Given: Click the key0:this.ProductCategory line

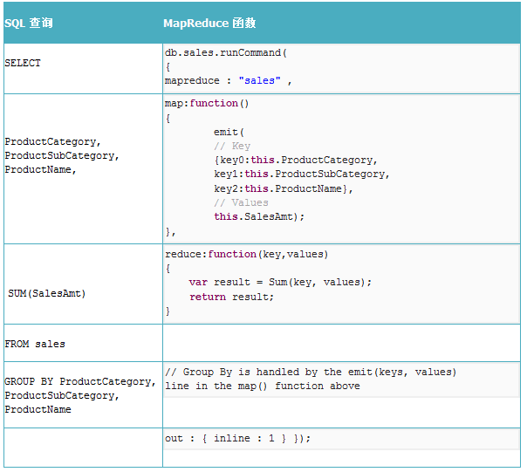Looking at the screenshot, I should pyautogui.click(x=295, y=161).
